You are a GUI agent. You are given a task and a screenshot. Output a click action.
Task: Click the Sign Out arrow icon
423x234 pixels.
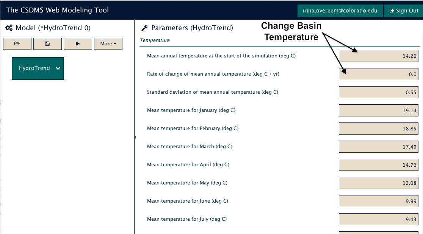click(392, 11)
